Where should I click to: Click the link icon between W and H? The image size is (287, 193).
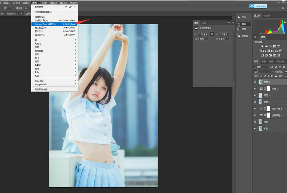[x=211, y=34]
